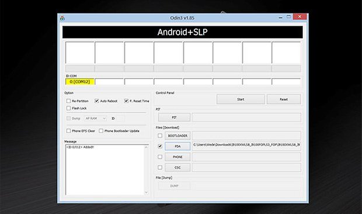Click the PIT file button
Screen dimensions: 362x214
click(x=175, y=118)
